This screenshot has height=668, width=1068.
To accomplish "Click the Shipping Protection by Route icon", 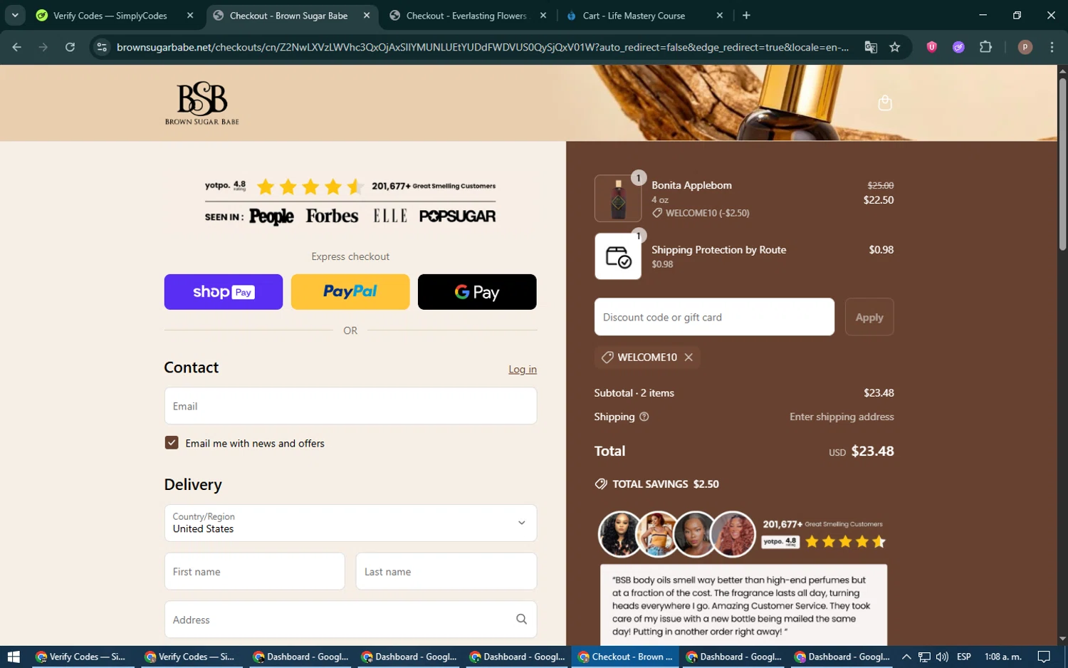I will pos(618,256).
